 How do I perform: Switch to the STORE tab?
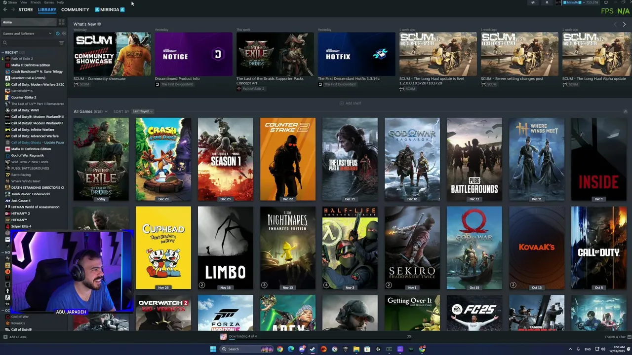point(26,10)
